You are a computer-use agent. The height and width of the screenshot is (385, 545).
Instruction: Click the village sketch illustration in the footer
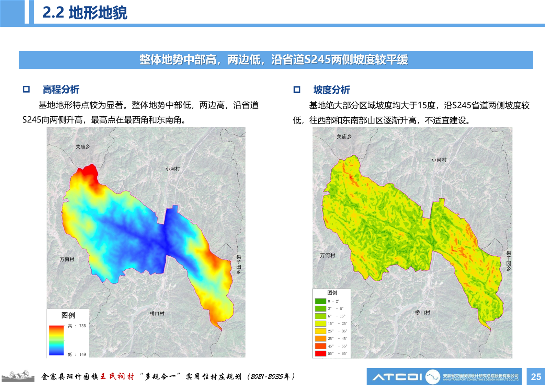[x=18, y=376]
